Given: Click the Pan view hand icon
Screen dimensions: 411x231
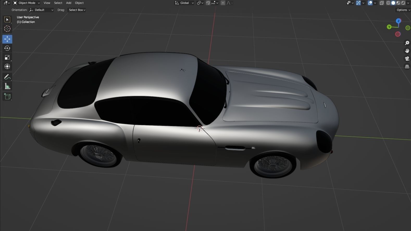Looking at the screenshot, I should pyautogui.click(x=407, y=51).
